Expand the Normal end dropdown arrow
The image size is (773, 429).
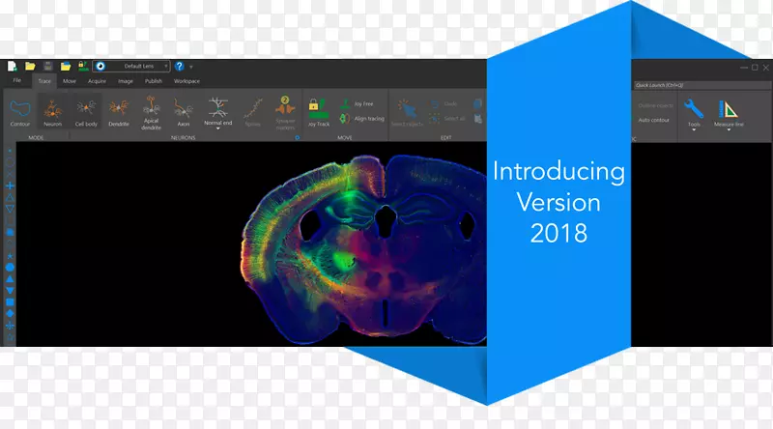coord(218,129)
